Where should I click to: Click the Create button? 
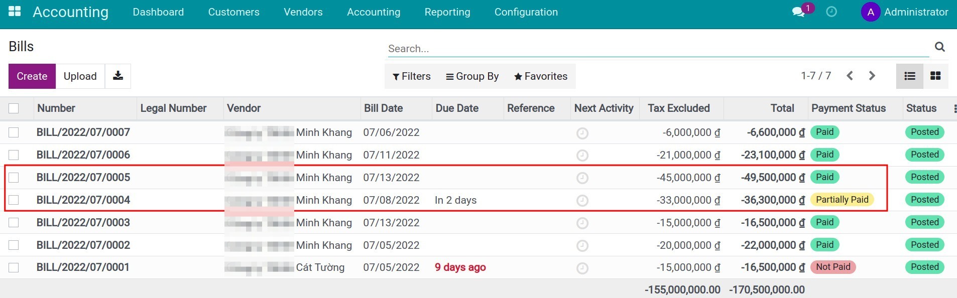coord(32,76)
